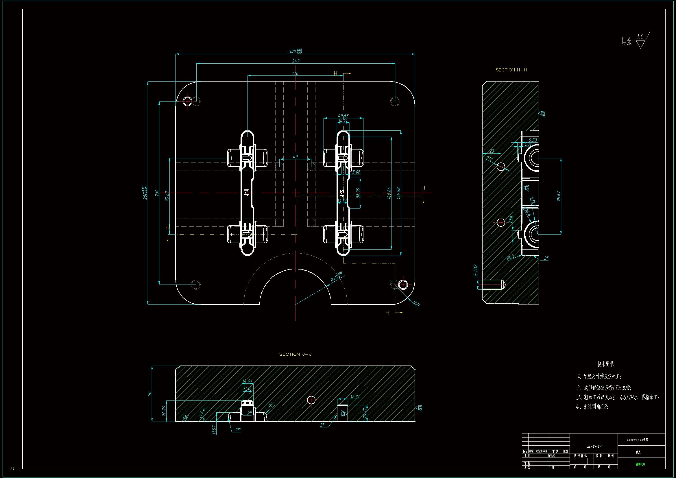Click the 技术要求 technical requirements heading
The image size is (676, 478).
[x=605, y=364]
